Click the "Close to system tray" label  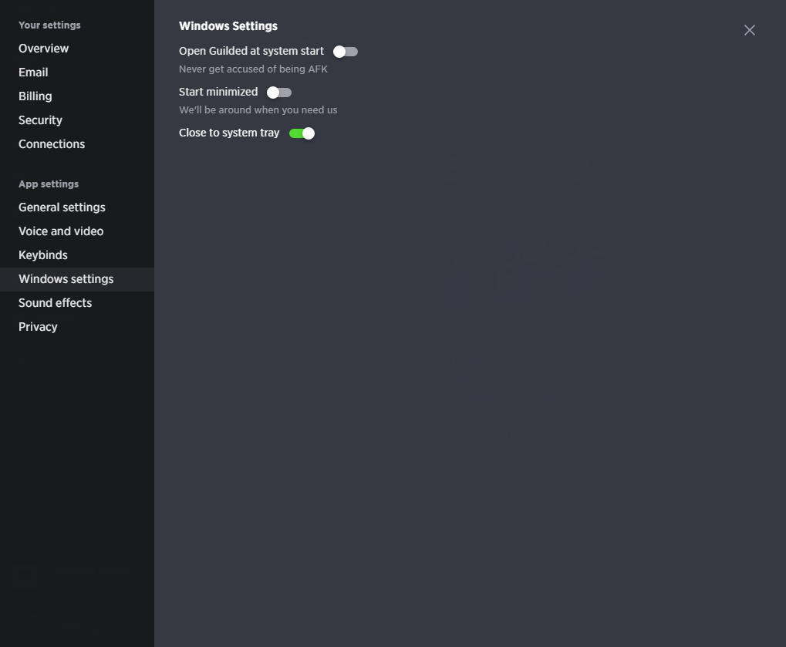[x=229, y=133]
